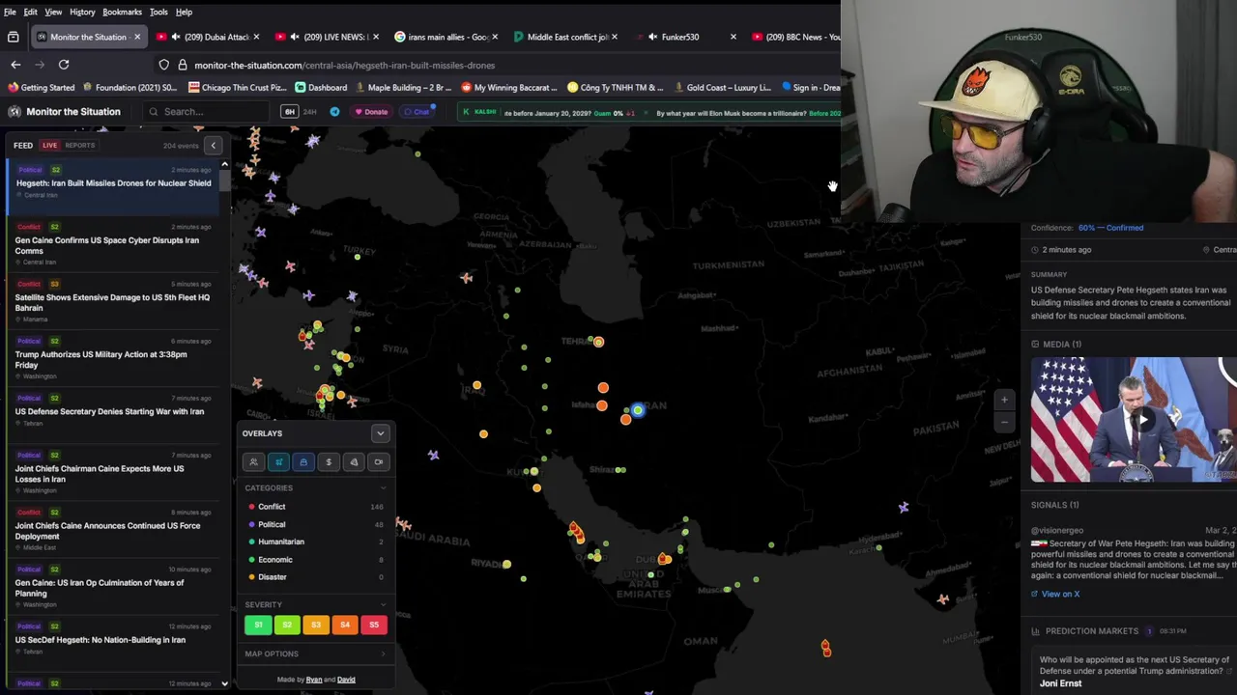
Task: Open the Bookmarks menu
Action: (x=122, y=12)
